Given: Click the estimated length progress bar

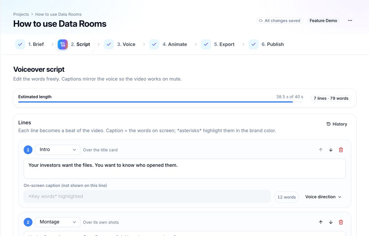Looking at the screenshot, I should [x=161, y=102].
